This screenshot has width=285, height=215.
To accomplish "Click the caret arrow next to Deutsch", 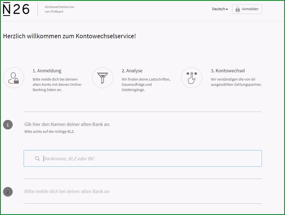I will [227, 9].
